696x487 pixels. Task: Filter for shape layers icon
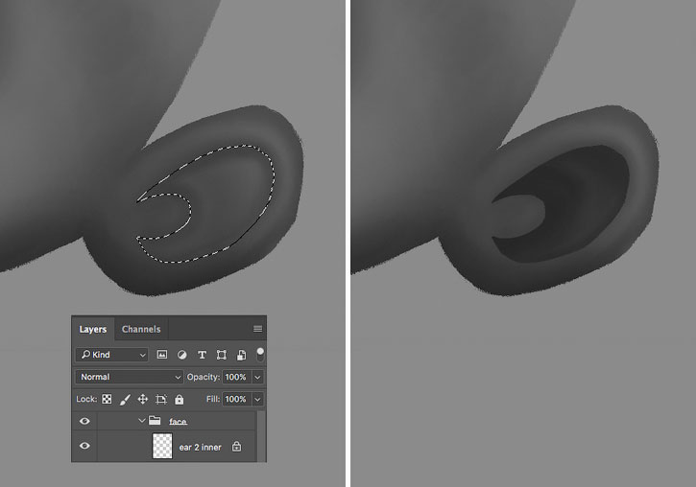tap(222, 355)
